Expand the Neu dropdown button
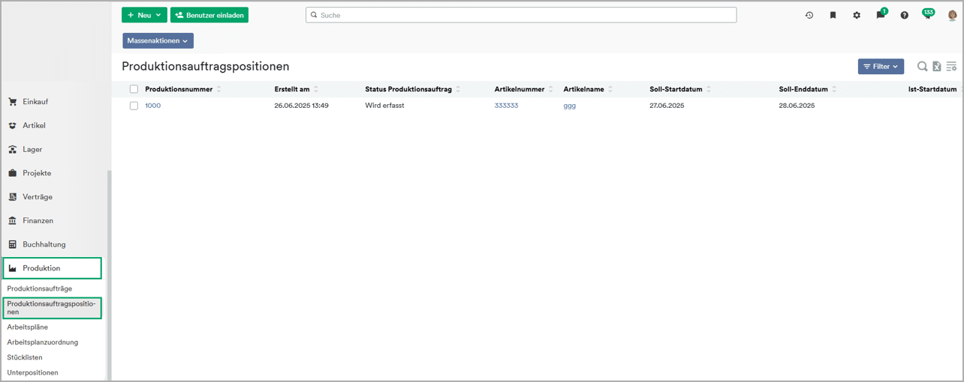 [x=144, y=15]
